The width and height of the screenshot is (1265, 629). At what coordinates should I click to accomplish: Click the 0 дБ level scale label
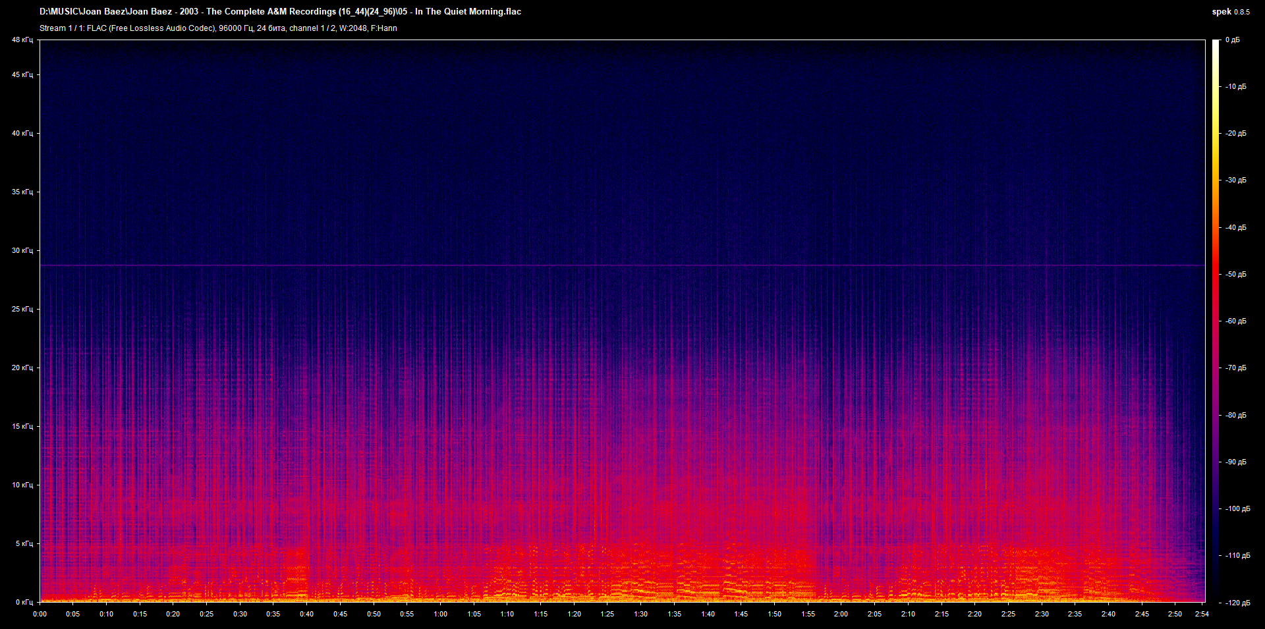point(1233,40)
